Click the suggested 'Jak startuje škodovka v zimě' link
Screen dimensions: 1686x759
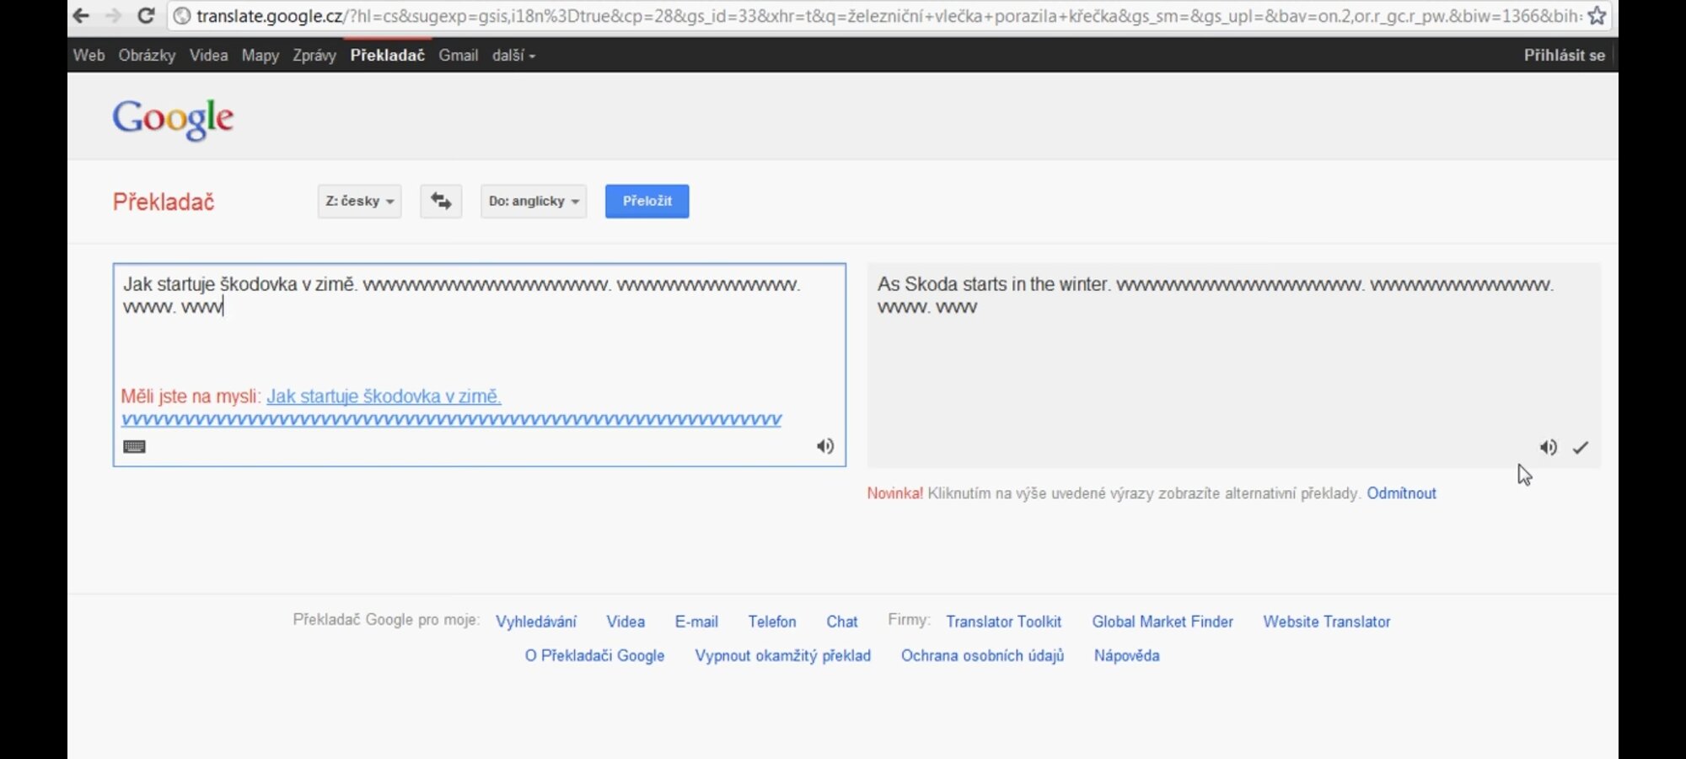[384, 396]
